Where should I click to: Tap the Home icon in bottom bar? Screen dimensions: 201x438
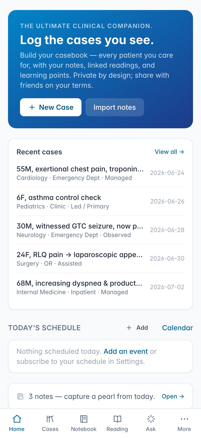click(17, 419)
